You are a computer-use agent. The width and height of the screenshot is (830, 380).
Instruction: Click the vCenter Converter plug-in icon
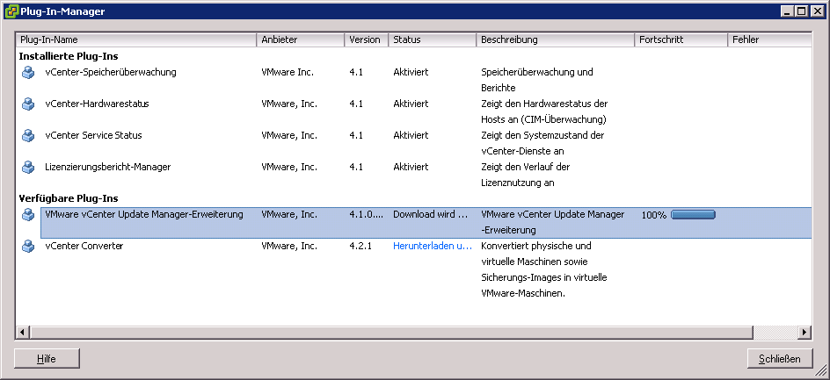pyautogui.click(x=28, y=246)
